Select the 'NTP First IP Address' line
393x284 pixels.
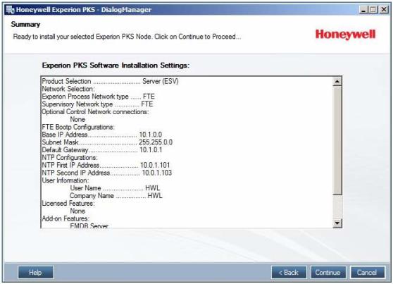pyautogui.click(x=106, y=165)
